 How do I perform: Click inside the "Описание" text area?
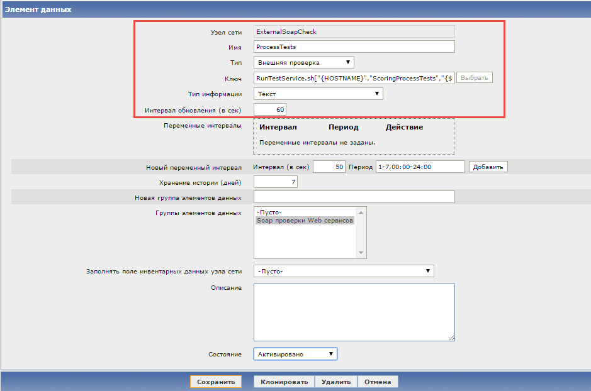click(352, 311)
